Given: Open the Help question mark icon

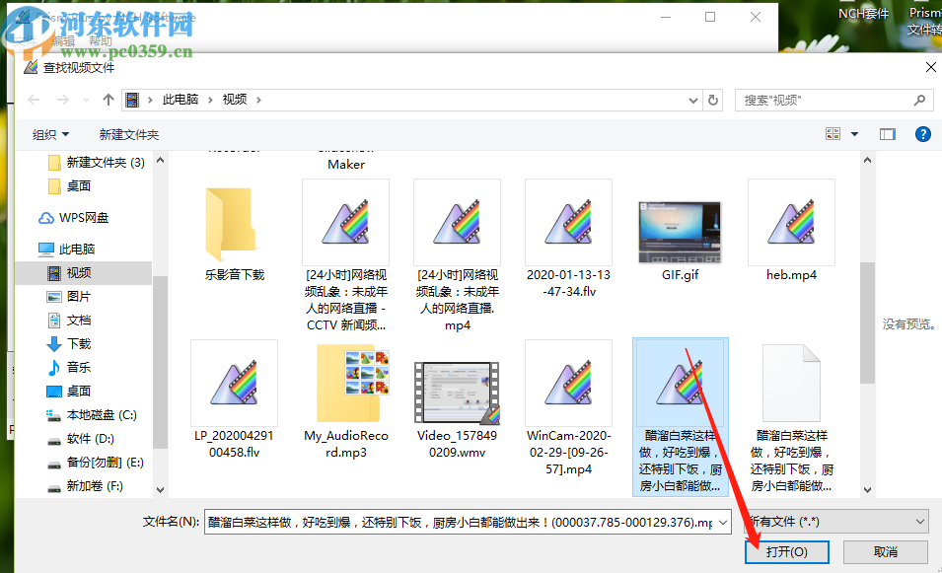Looking at the screenshot, I should click(924, 133).
